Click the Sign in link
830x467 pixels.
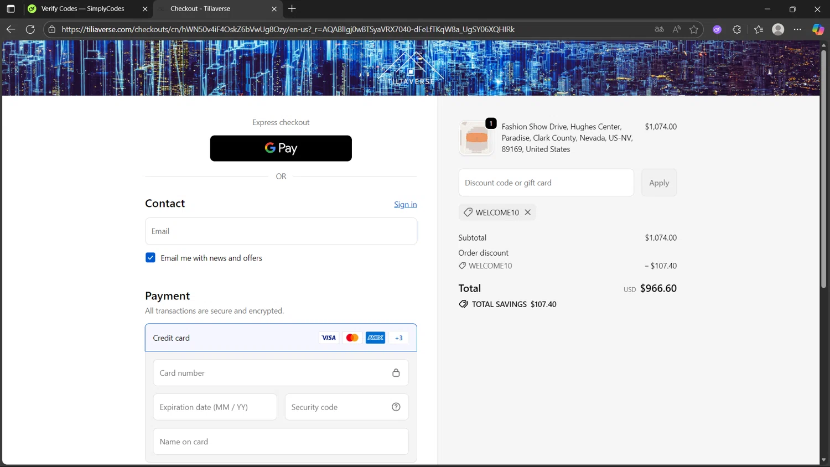tap(406, 205)
